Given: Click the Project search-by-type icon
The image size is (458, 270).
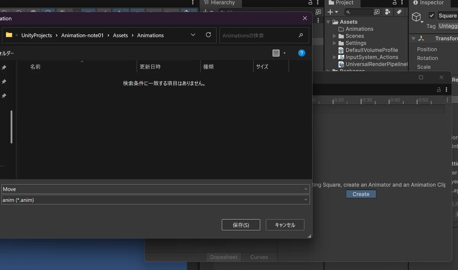Looking at the screenshot, I should point(388,12).
